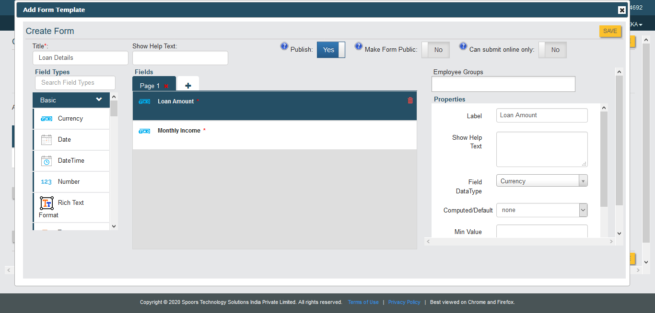Remove Page 1 with red X
Screen dimensions: 655x313
(x=166, y=86)
